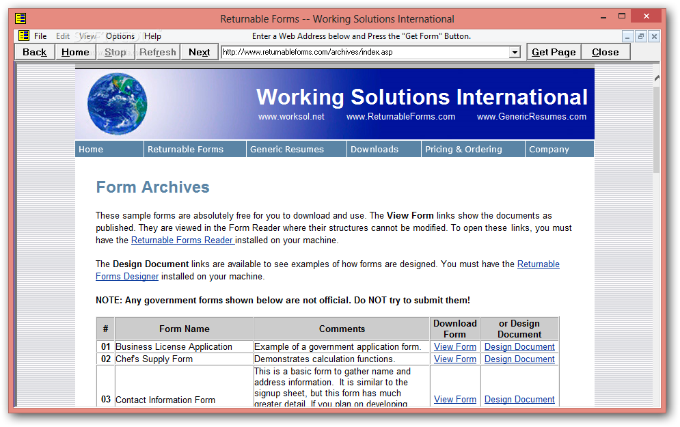This screenshot has width=680, height=427.
Task: Follow the Returnable Forms Reader link
Action: [x=182, y=240]
